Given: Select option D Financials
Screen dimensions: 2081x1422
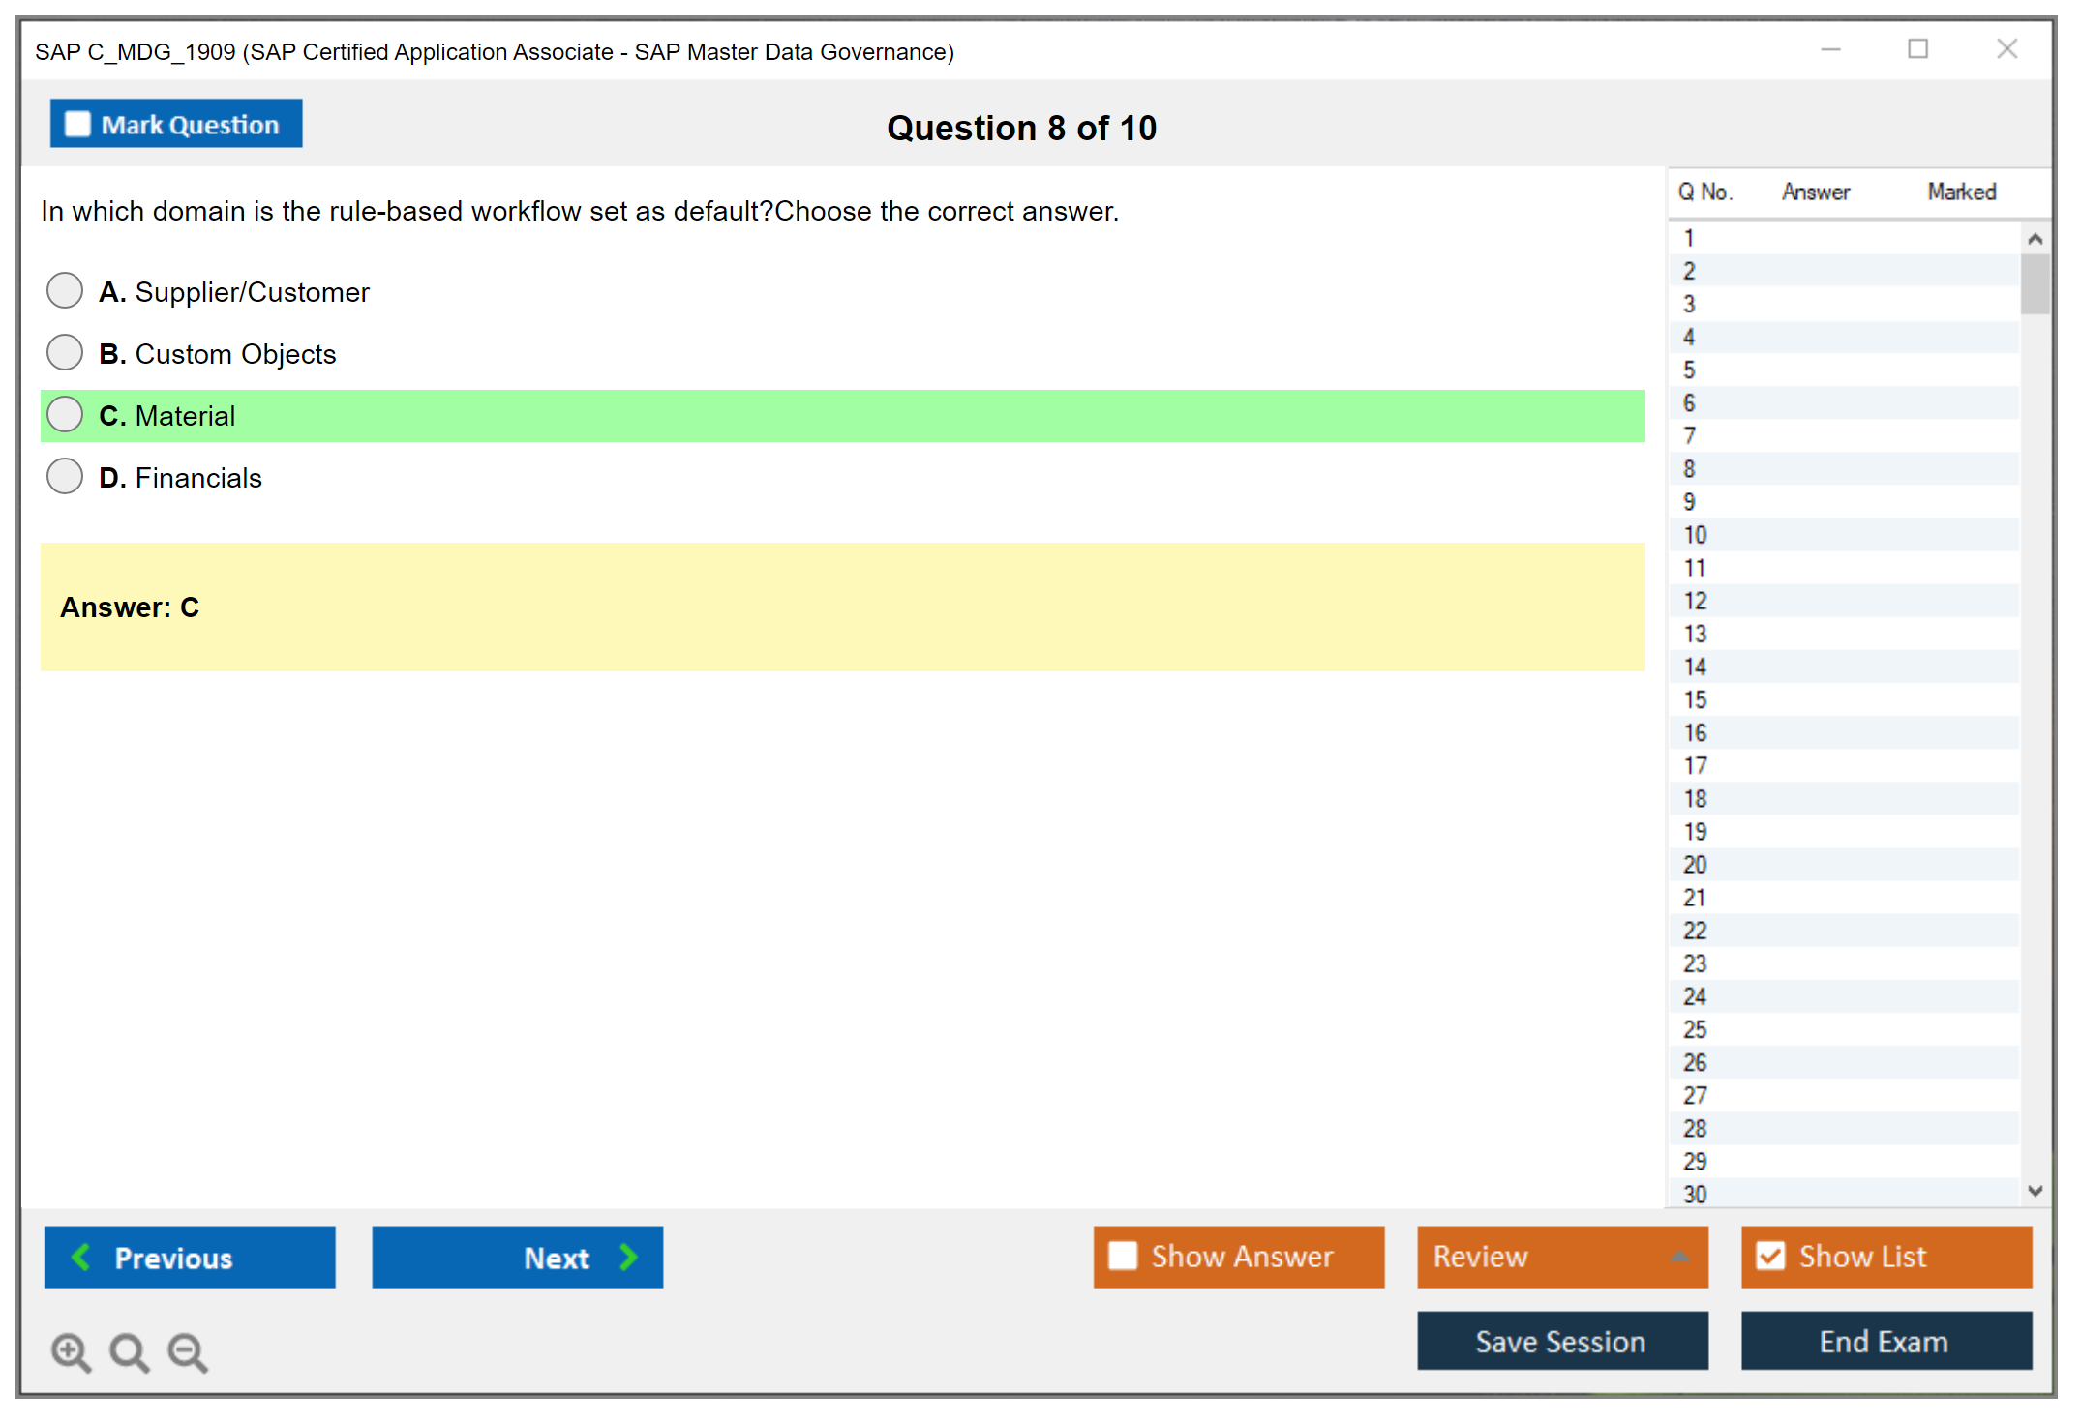Looking at the screenshot, I should pyautogui.click(x=65, y=476).
